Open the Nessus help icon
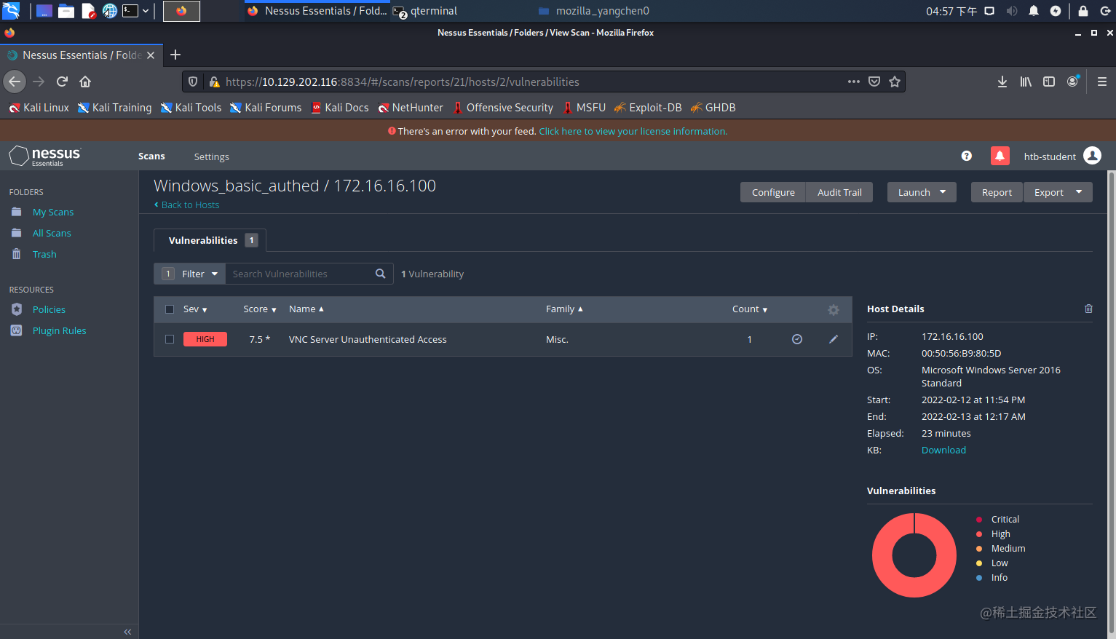Screen dimensions: 1116x639 tap(966, 156)
